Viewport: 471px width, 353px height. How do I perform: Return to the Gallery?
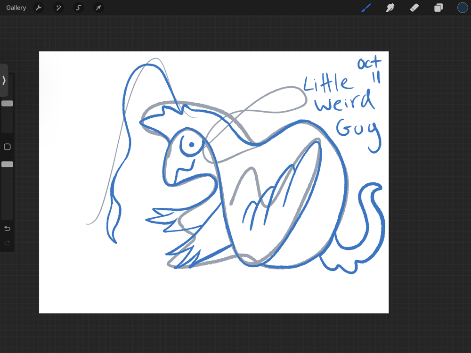point(16,8)
